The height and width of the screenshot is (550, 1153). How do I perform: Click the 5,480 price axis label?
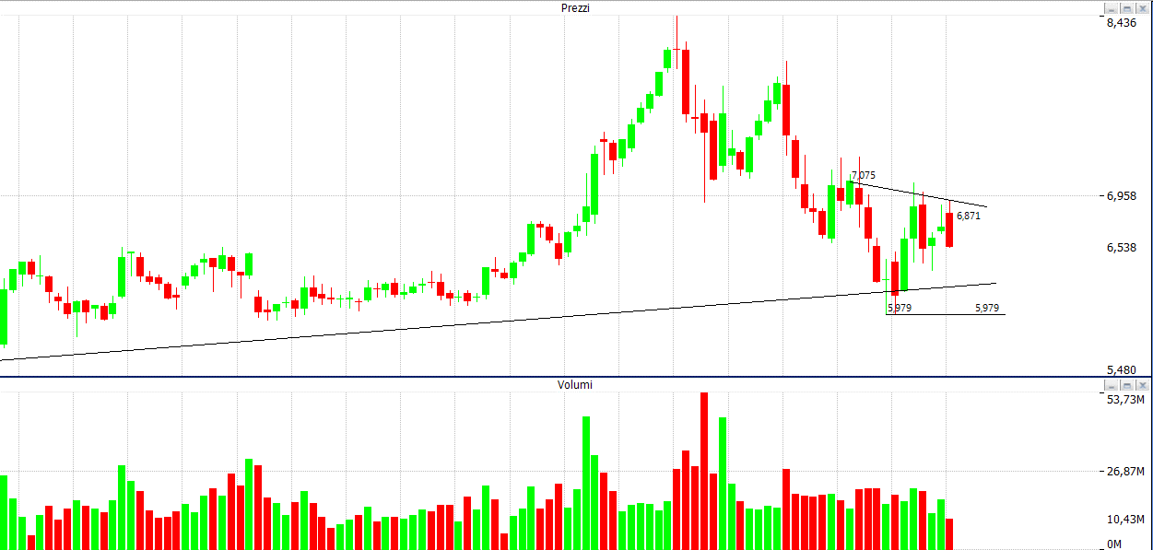(1121, 369)
